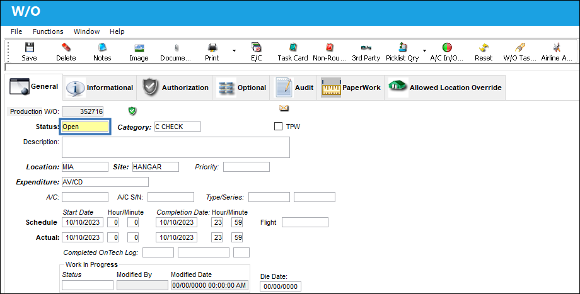This screenshot has height=294, width=580.
Task: Click the Save toolbar icon
Action: [x=29, y=47]
